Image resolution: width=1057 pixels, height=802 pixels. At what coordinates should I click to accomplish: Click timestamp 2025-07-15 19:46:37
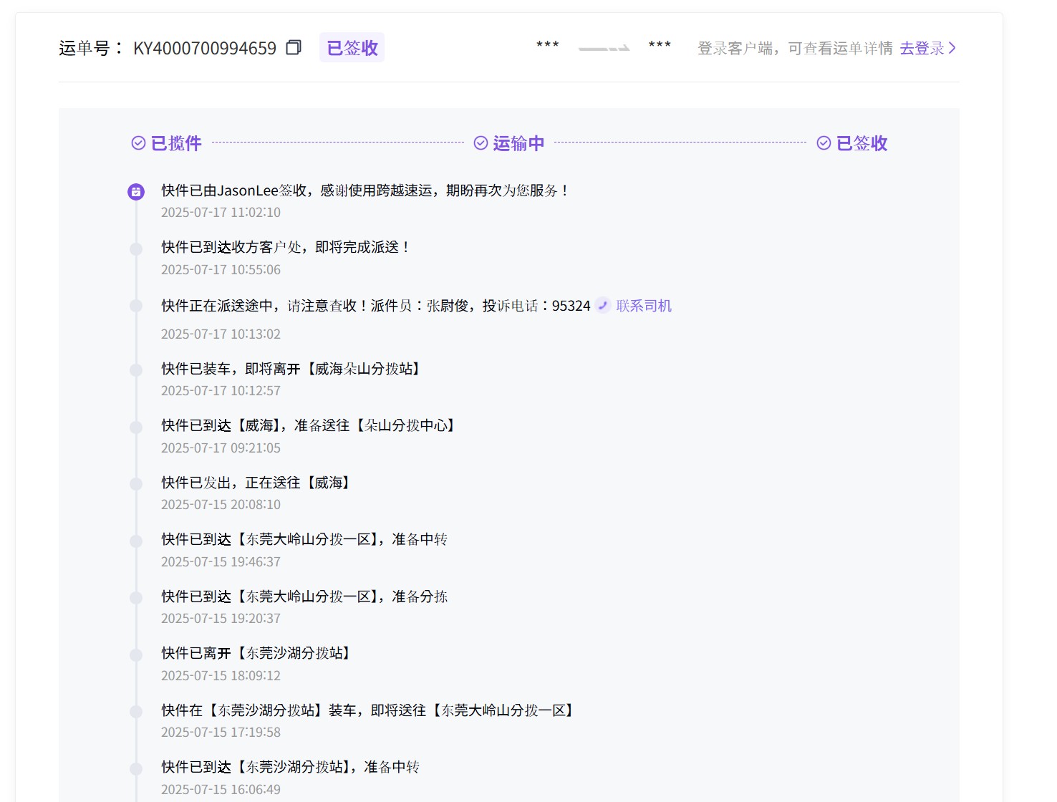tap(221, 562)
